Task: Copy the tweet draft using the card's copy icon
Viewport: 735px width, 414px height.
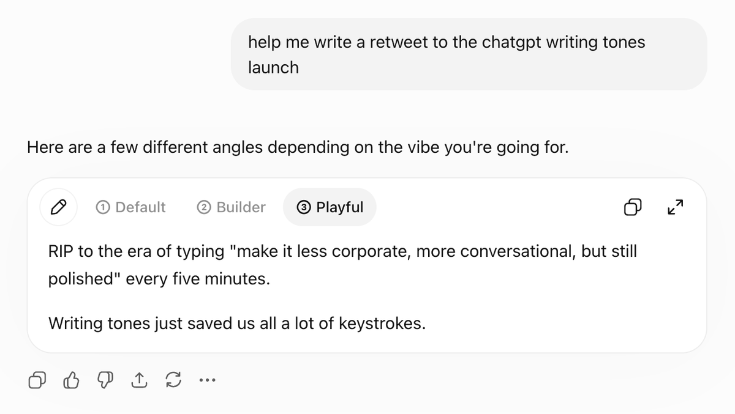Action: click(633, 208)
